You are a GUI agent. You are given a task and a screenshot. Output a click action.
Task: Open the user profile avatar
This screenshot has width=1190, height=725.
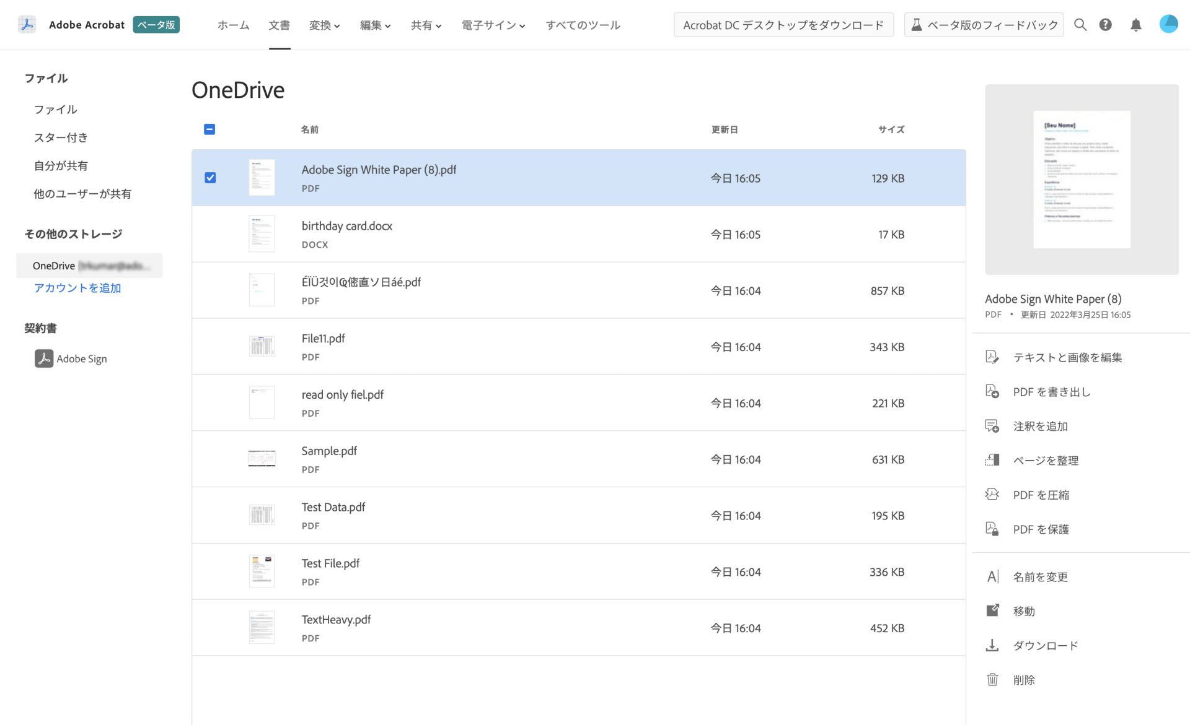pyautogui.click(x=1168, y=24)
